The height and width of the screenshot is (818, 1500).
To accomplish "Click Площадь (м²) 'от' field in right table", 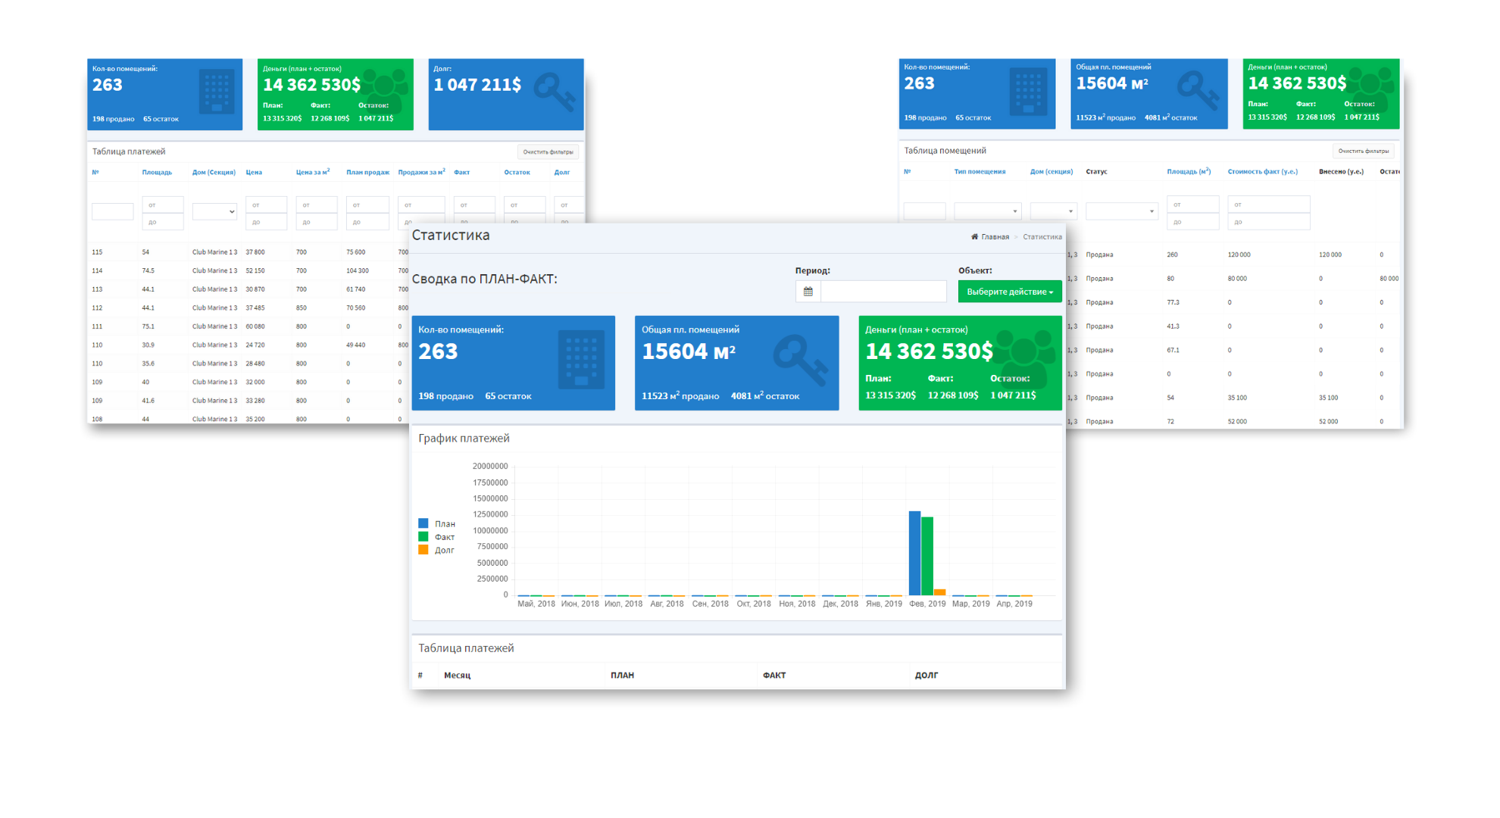I will coord(1192,204).
